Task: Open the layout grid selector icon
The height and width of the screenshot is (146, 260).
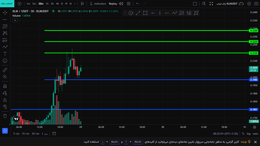Action: pyautogui.click(x=128, y=4)
